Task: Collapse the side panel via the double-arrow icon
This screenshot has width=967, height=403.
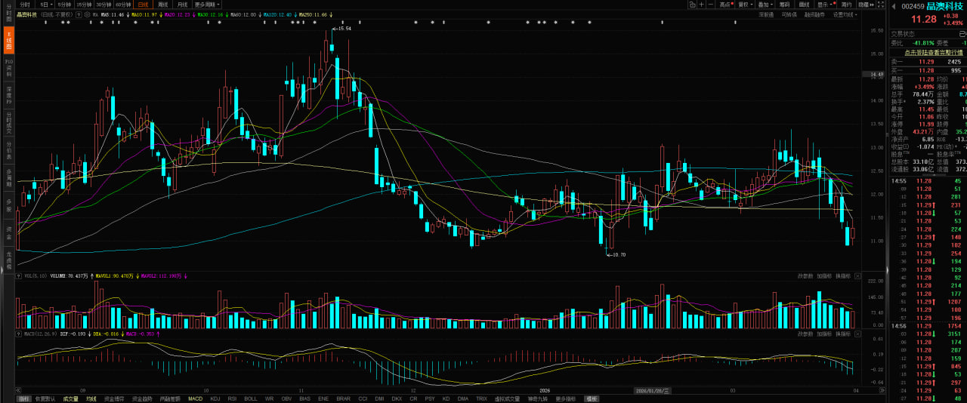Action: (x=873, y=5)
